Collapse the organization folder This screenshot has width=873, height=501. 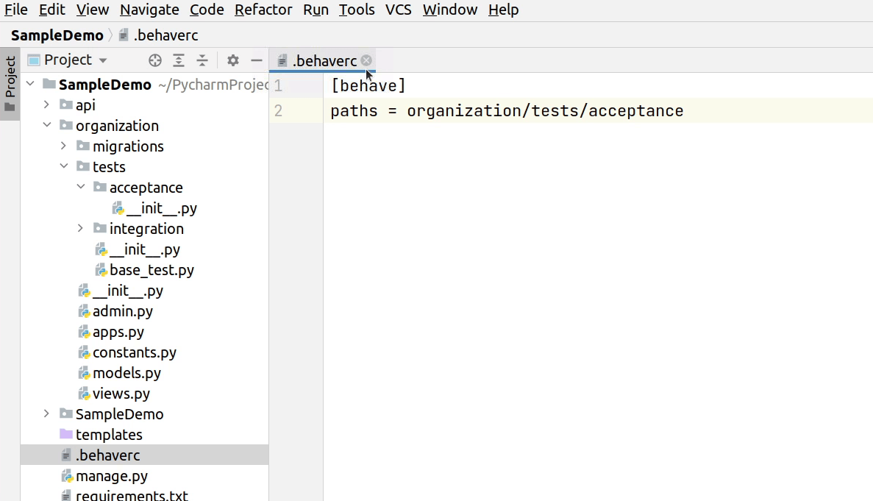coord(47,126)
